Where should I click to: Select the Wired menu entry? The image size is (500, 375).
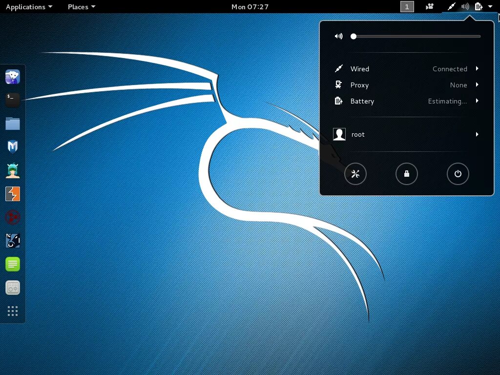click(407, 69)
